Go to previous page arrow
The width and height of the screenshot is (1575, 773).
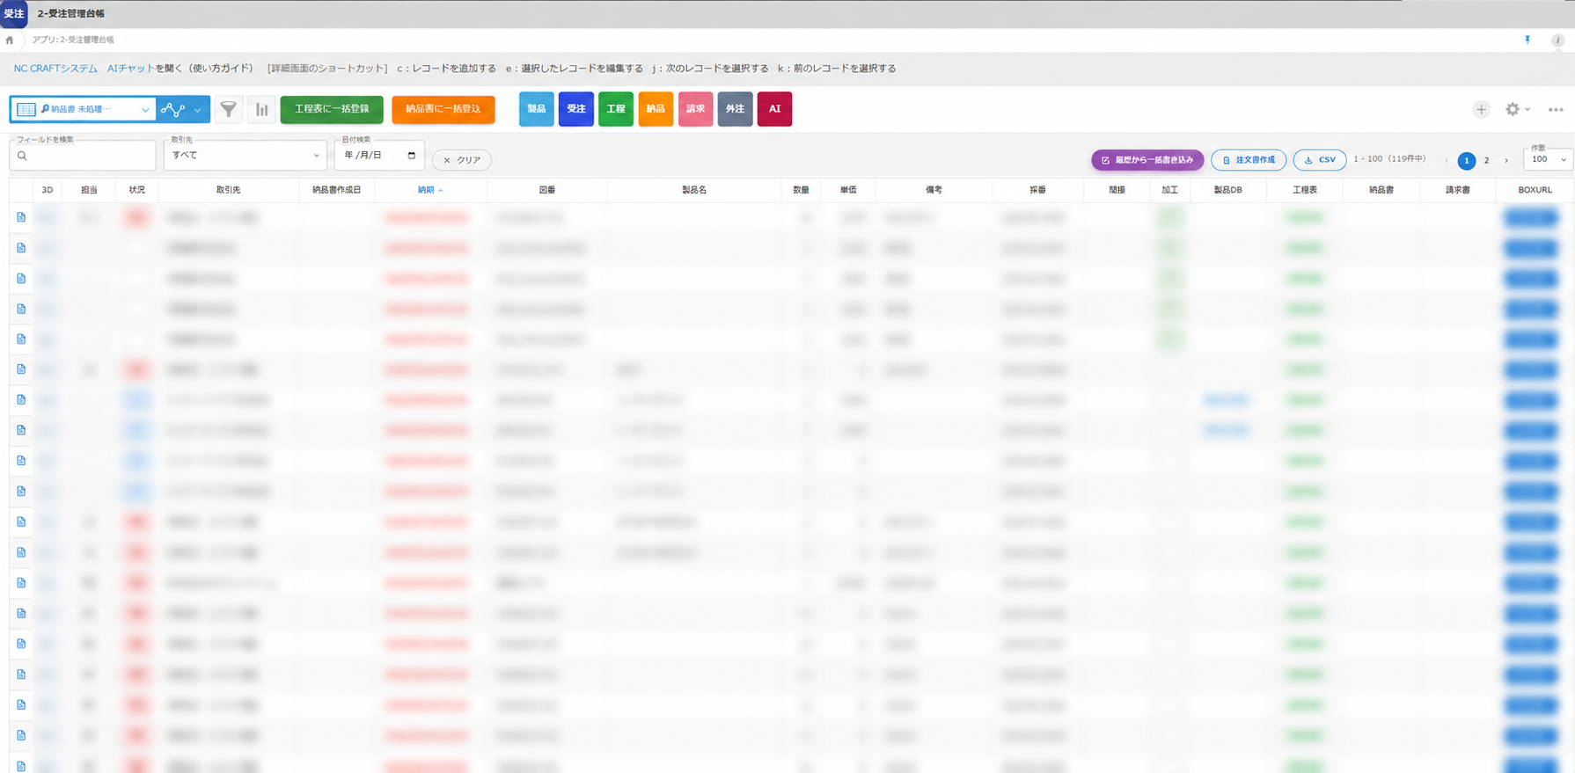[1447, 160]
